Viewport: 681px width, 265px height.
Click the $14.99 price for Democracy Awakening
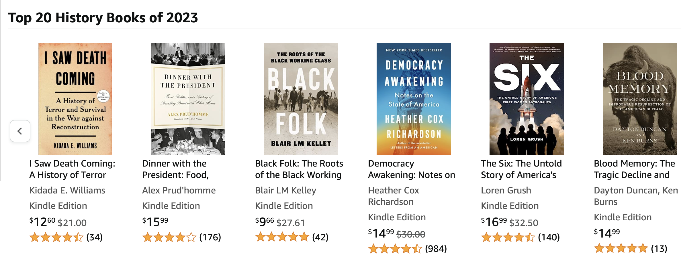tap(381, 233)
